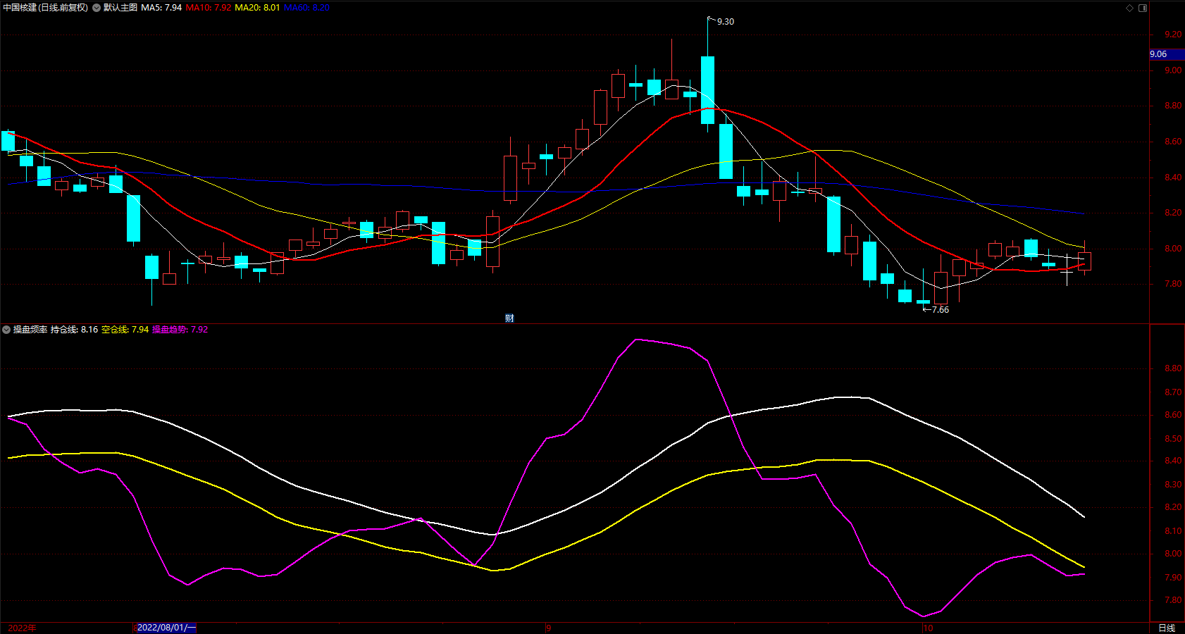1185x634 pixels.
Task: Select the MA20: 8.01 legend
Action: tap(257, 8)
